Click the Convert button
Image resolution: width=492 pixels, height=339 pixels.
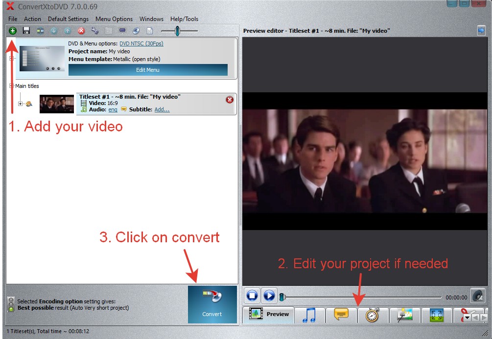pos(212,305)
